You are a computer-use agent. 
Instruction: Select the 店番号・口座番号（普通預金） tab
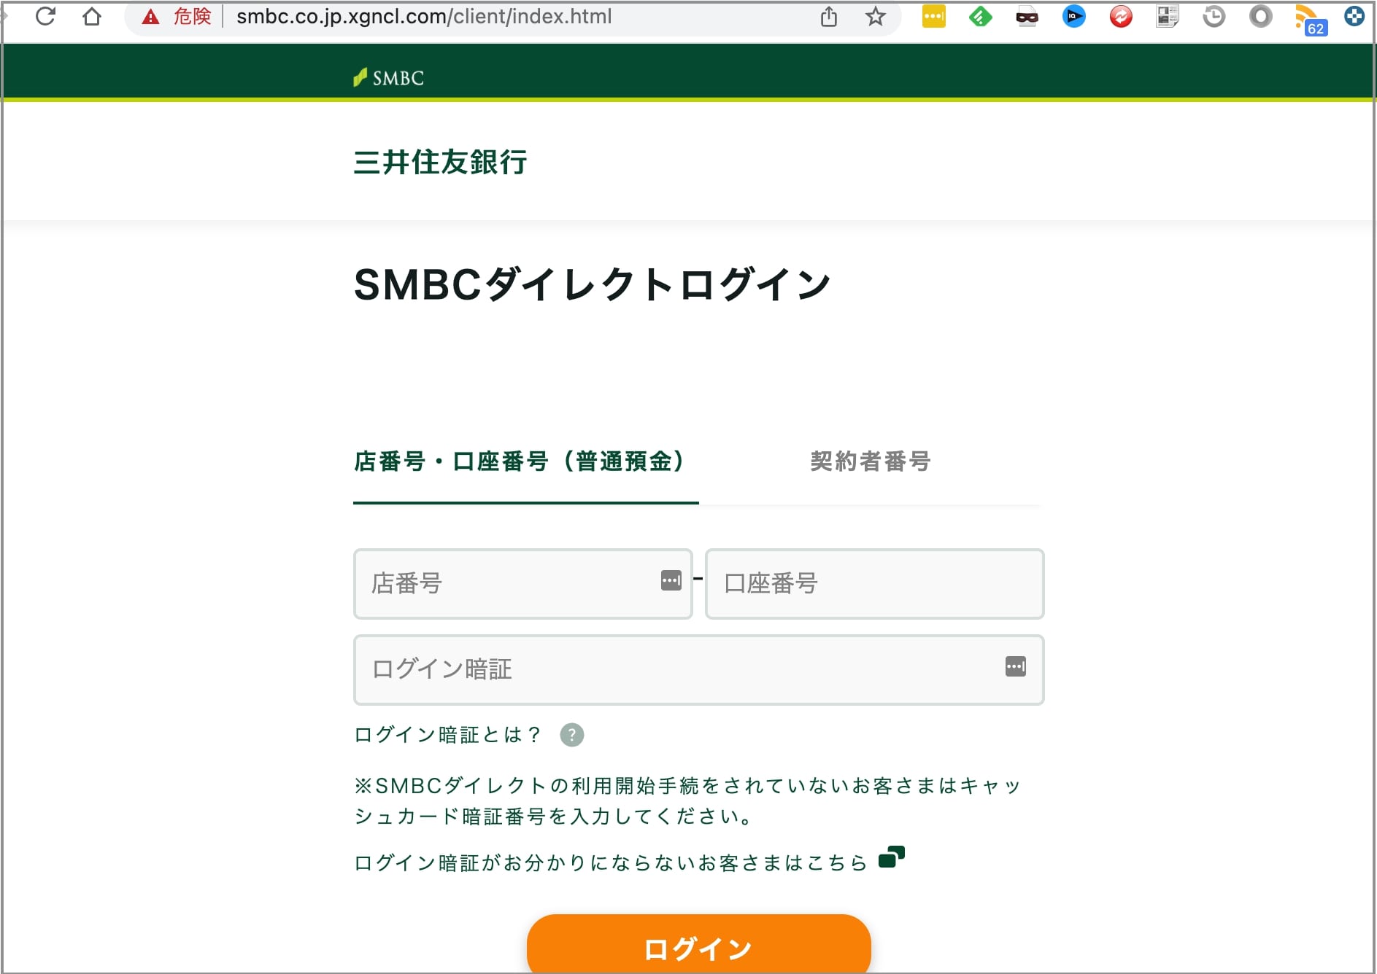(x=520, y=461)
